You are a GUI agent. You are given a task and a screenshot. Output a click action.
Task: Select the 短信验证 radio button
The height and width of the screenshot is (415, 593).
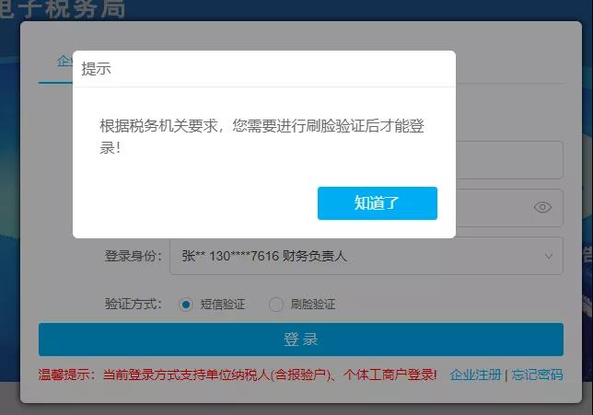tap(186, 304)
